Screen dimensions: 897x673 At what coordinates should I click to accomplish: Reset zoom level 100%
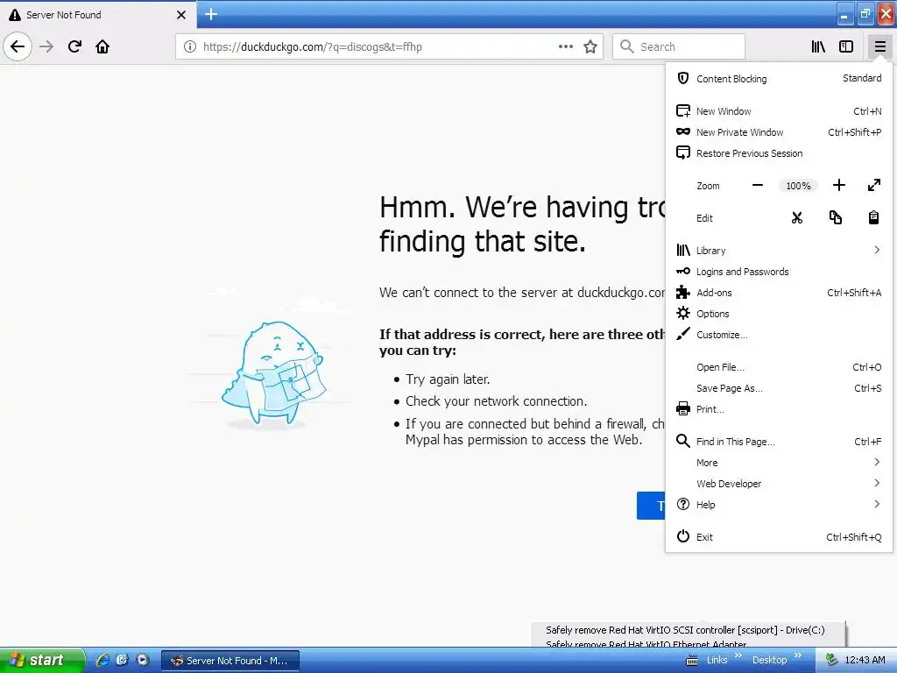(x=798, y=186)
